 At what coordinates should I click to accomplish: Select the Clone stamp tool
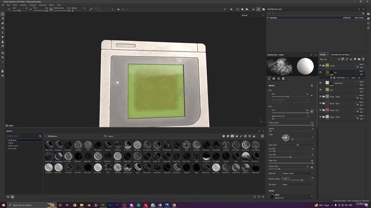pos(2,42)
